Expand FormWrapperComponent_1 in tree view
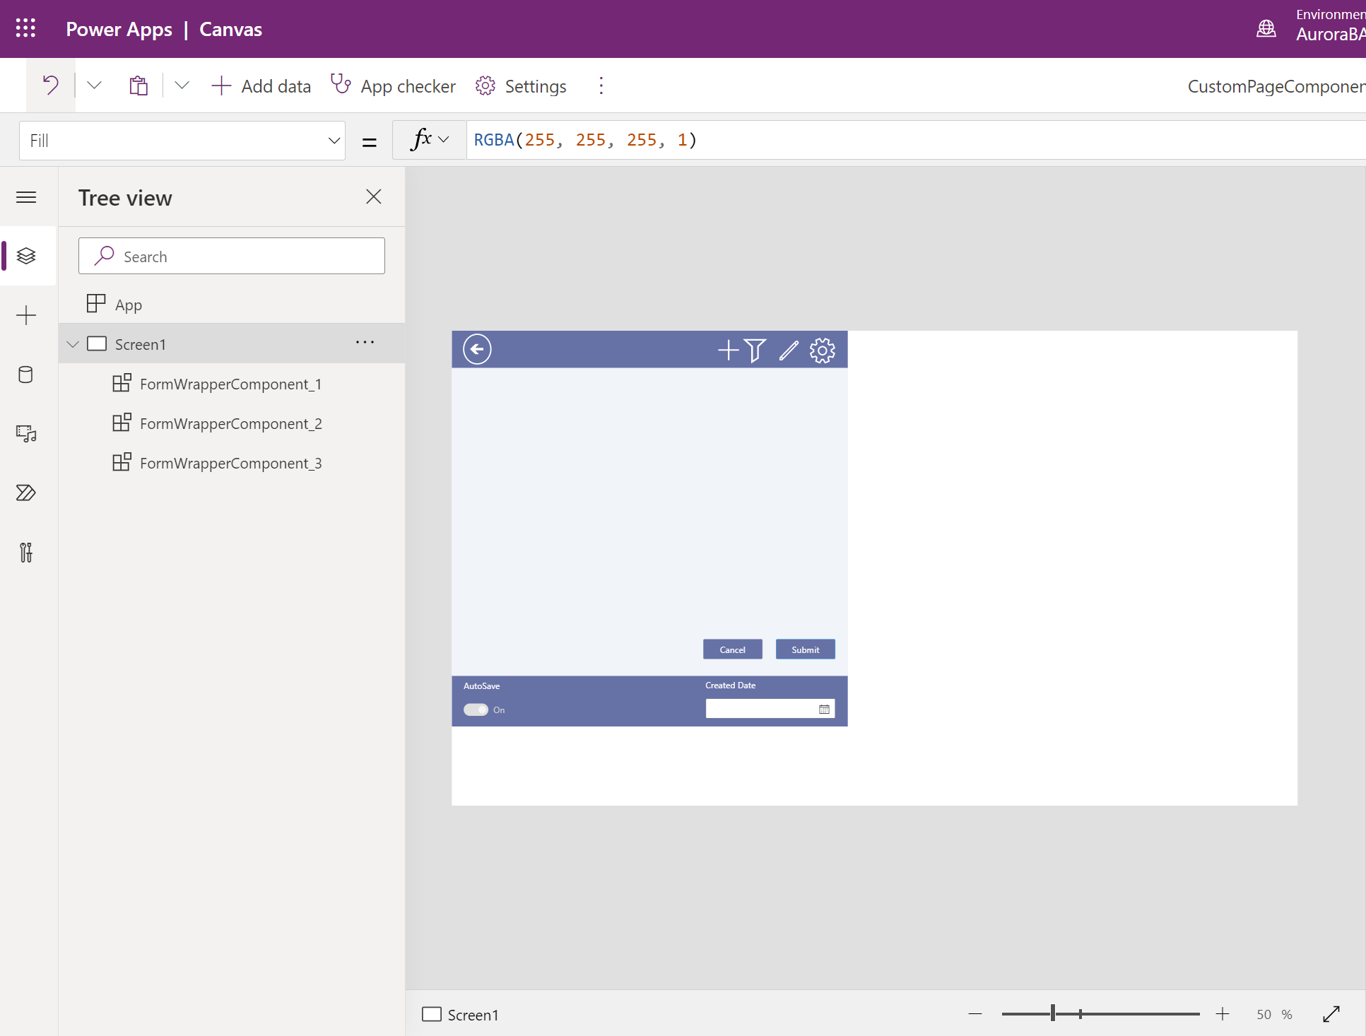Image resolution: width=1366 pixels, height=1036 pixels. [95, 383]
